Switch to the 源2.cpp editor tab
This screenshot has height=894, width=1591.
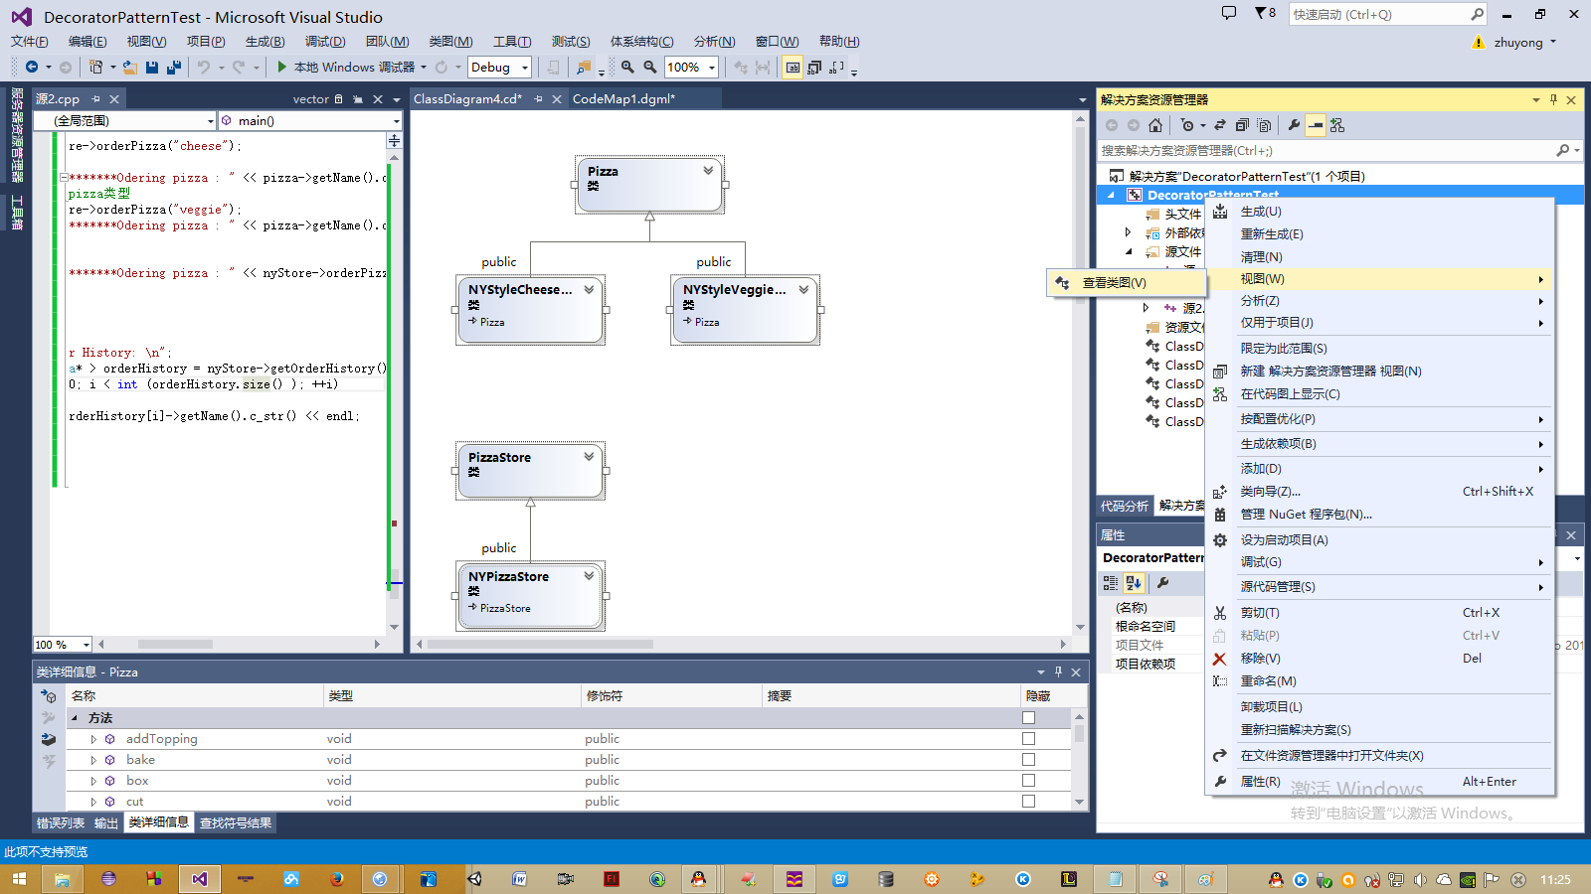pyautogui.click(x=58, y=98)
